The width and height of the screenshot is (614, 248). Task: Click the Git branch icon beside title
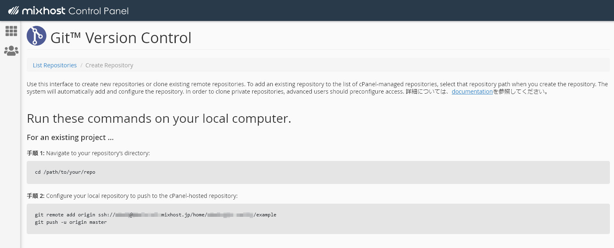pyautogui.click(x=37, y=36)
